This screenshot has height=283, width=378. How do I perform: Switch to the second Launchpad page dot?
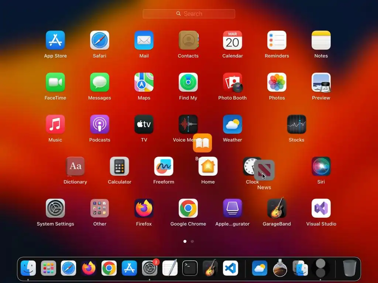[192, 241]
